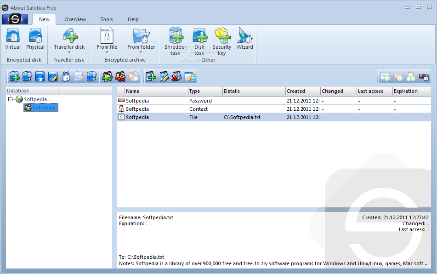Select the Softpedia Contact record row
Screen dimensions: 437x274
[274, 109]
